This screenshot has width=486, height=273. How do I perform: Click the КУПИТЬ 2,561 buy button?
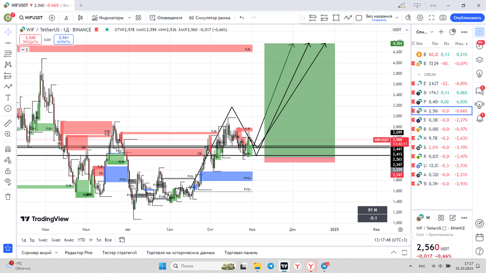click(x=64, y=39)
